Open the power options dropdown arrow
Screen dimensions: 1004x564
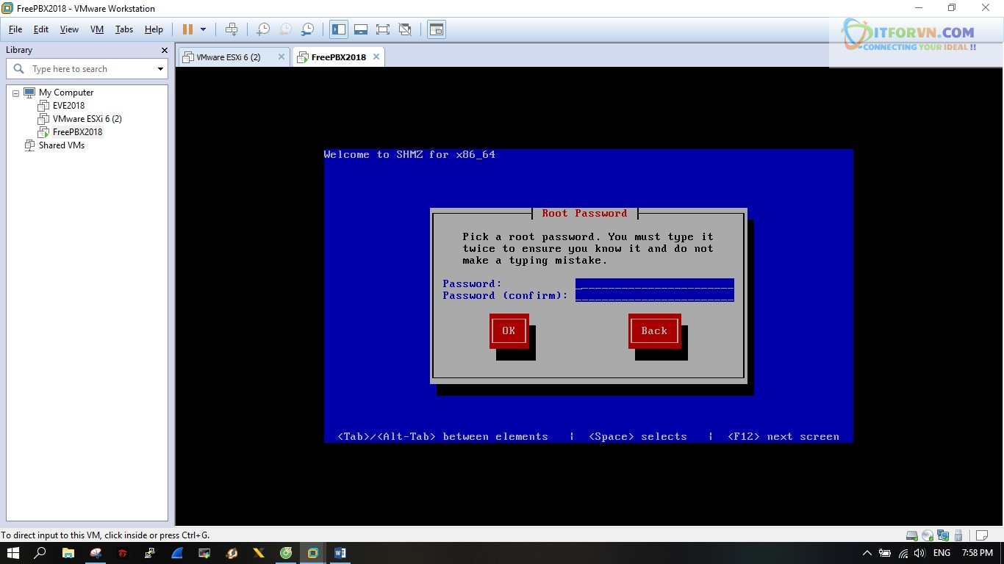tap(204, 29)
